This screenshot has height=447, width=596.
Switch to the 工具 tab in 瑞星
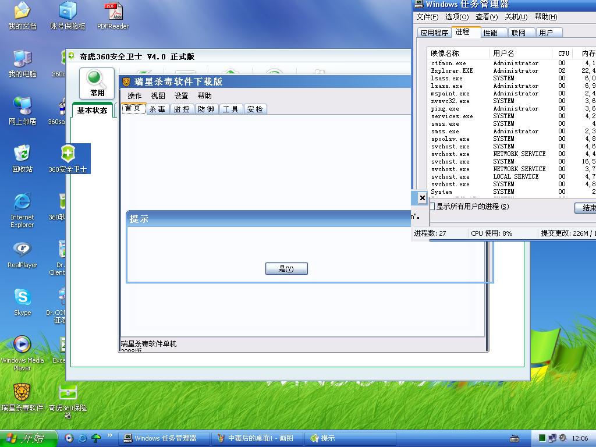tap(230, 109)
